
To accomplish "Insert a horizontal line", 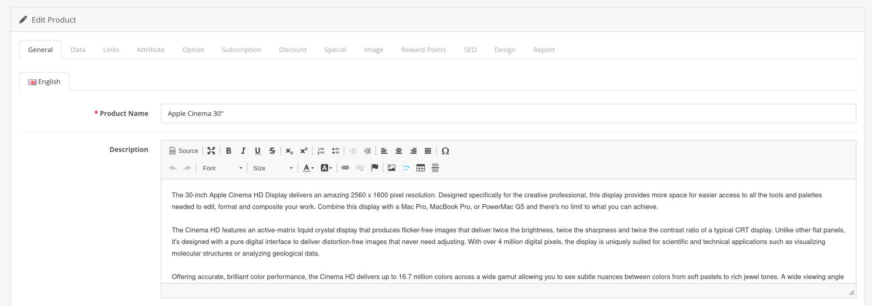I will [x=435, y=168].
